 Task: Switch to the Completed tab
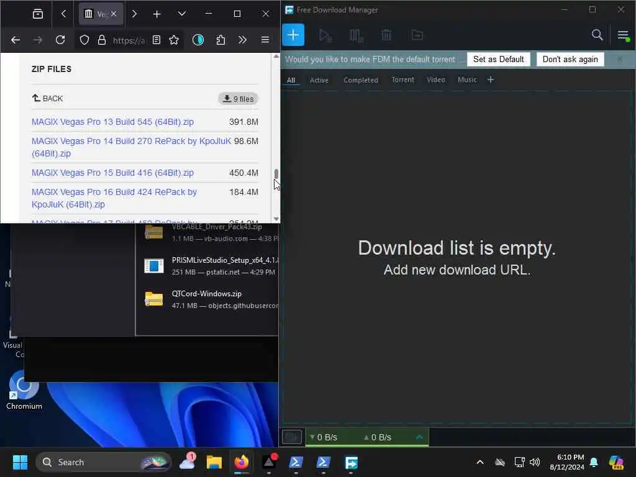coord(361,80)
